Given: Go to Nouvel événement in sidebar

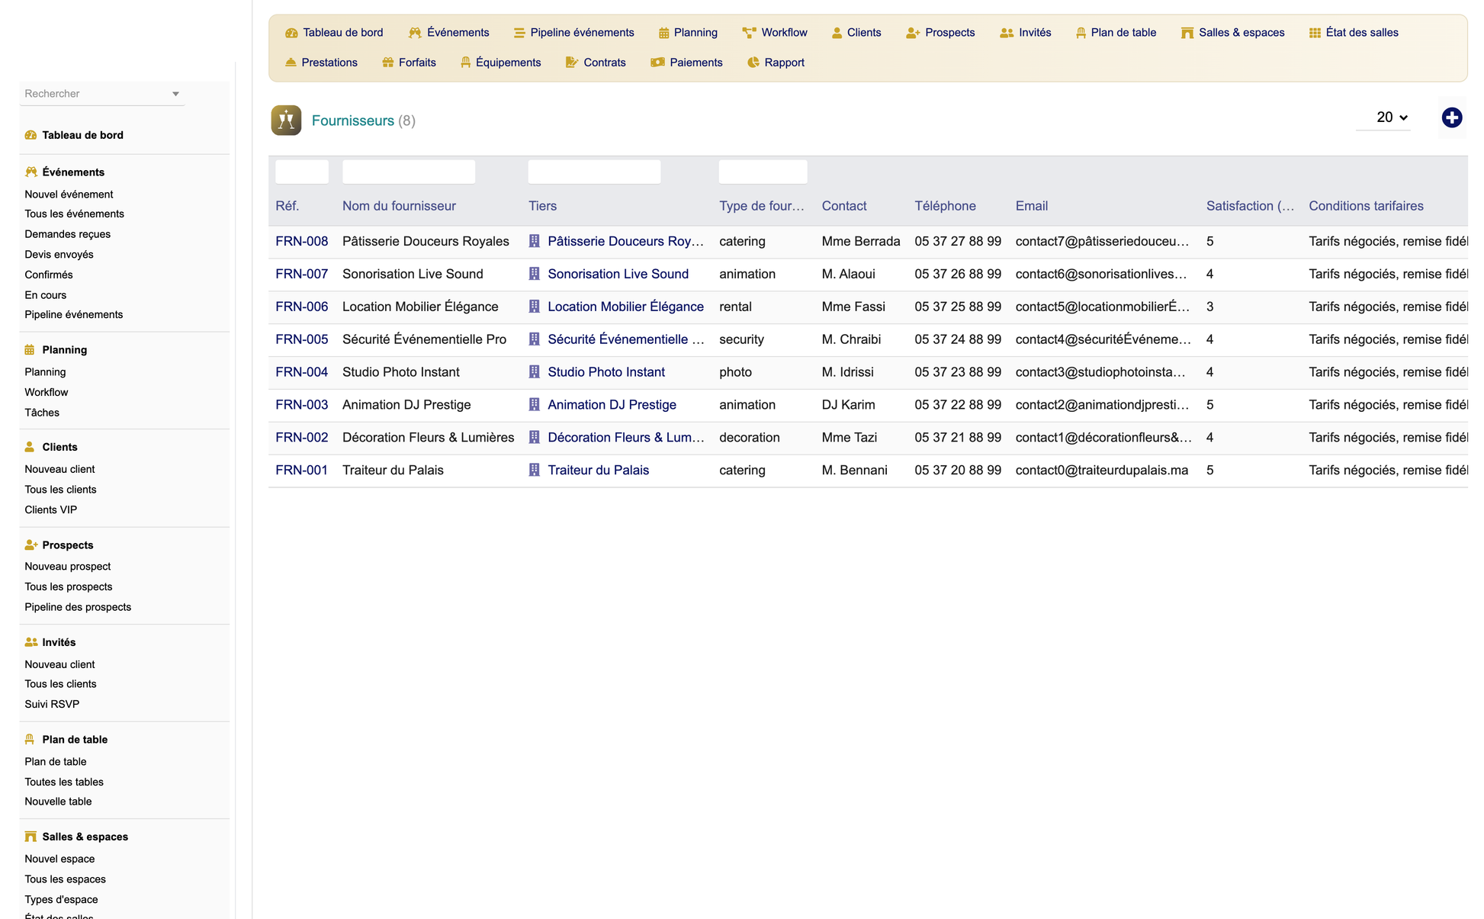Looking at the screenshot, I should (69, 194).
